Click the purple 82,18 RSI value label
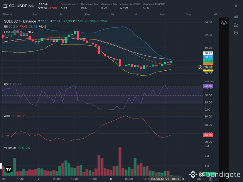 (208, 86)
